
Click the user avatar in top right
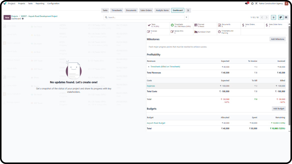pos(286,3)
